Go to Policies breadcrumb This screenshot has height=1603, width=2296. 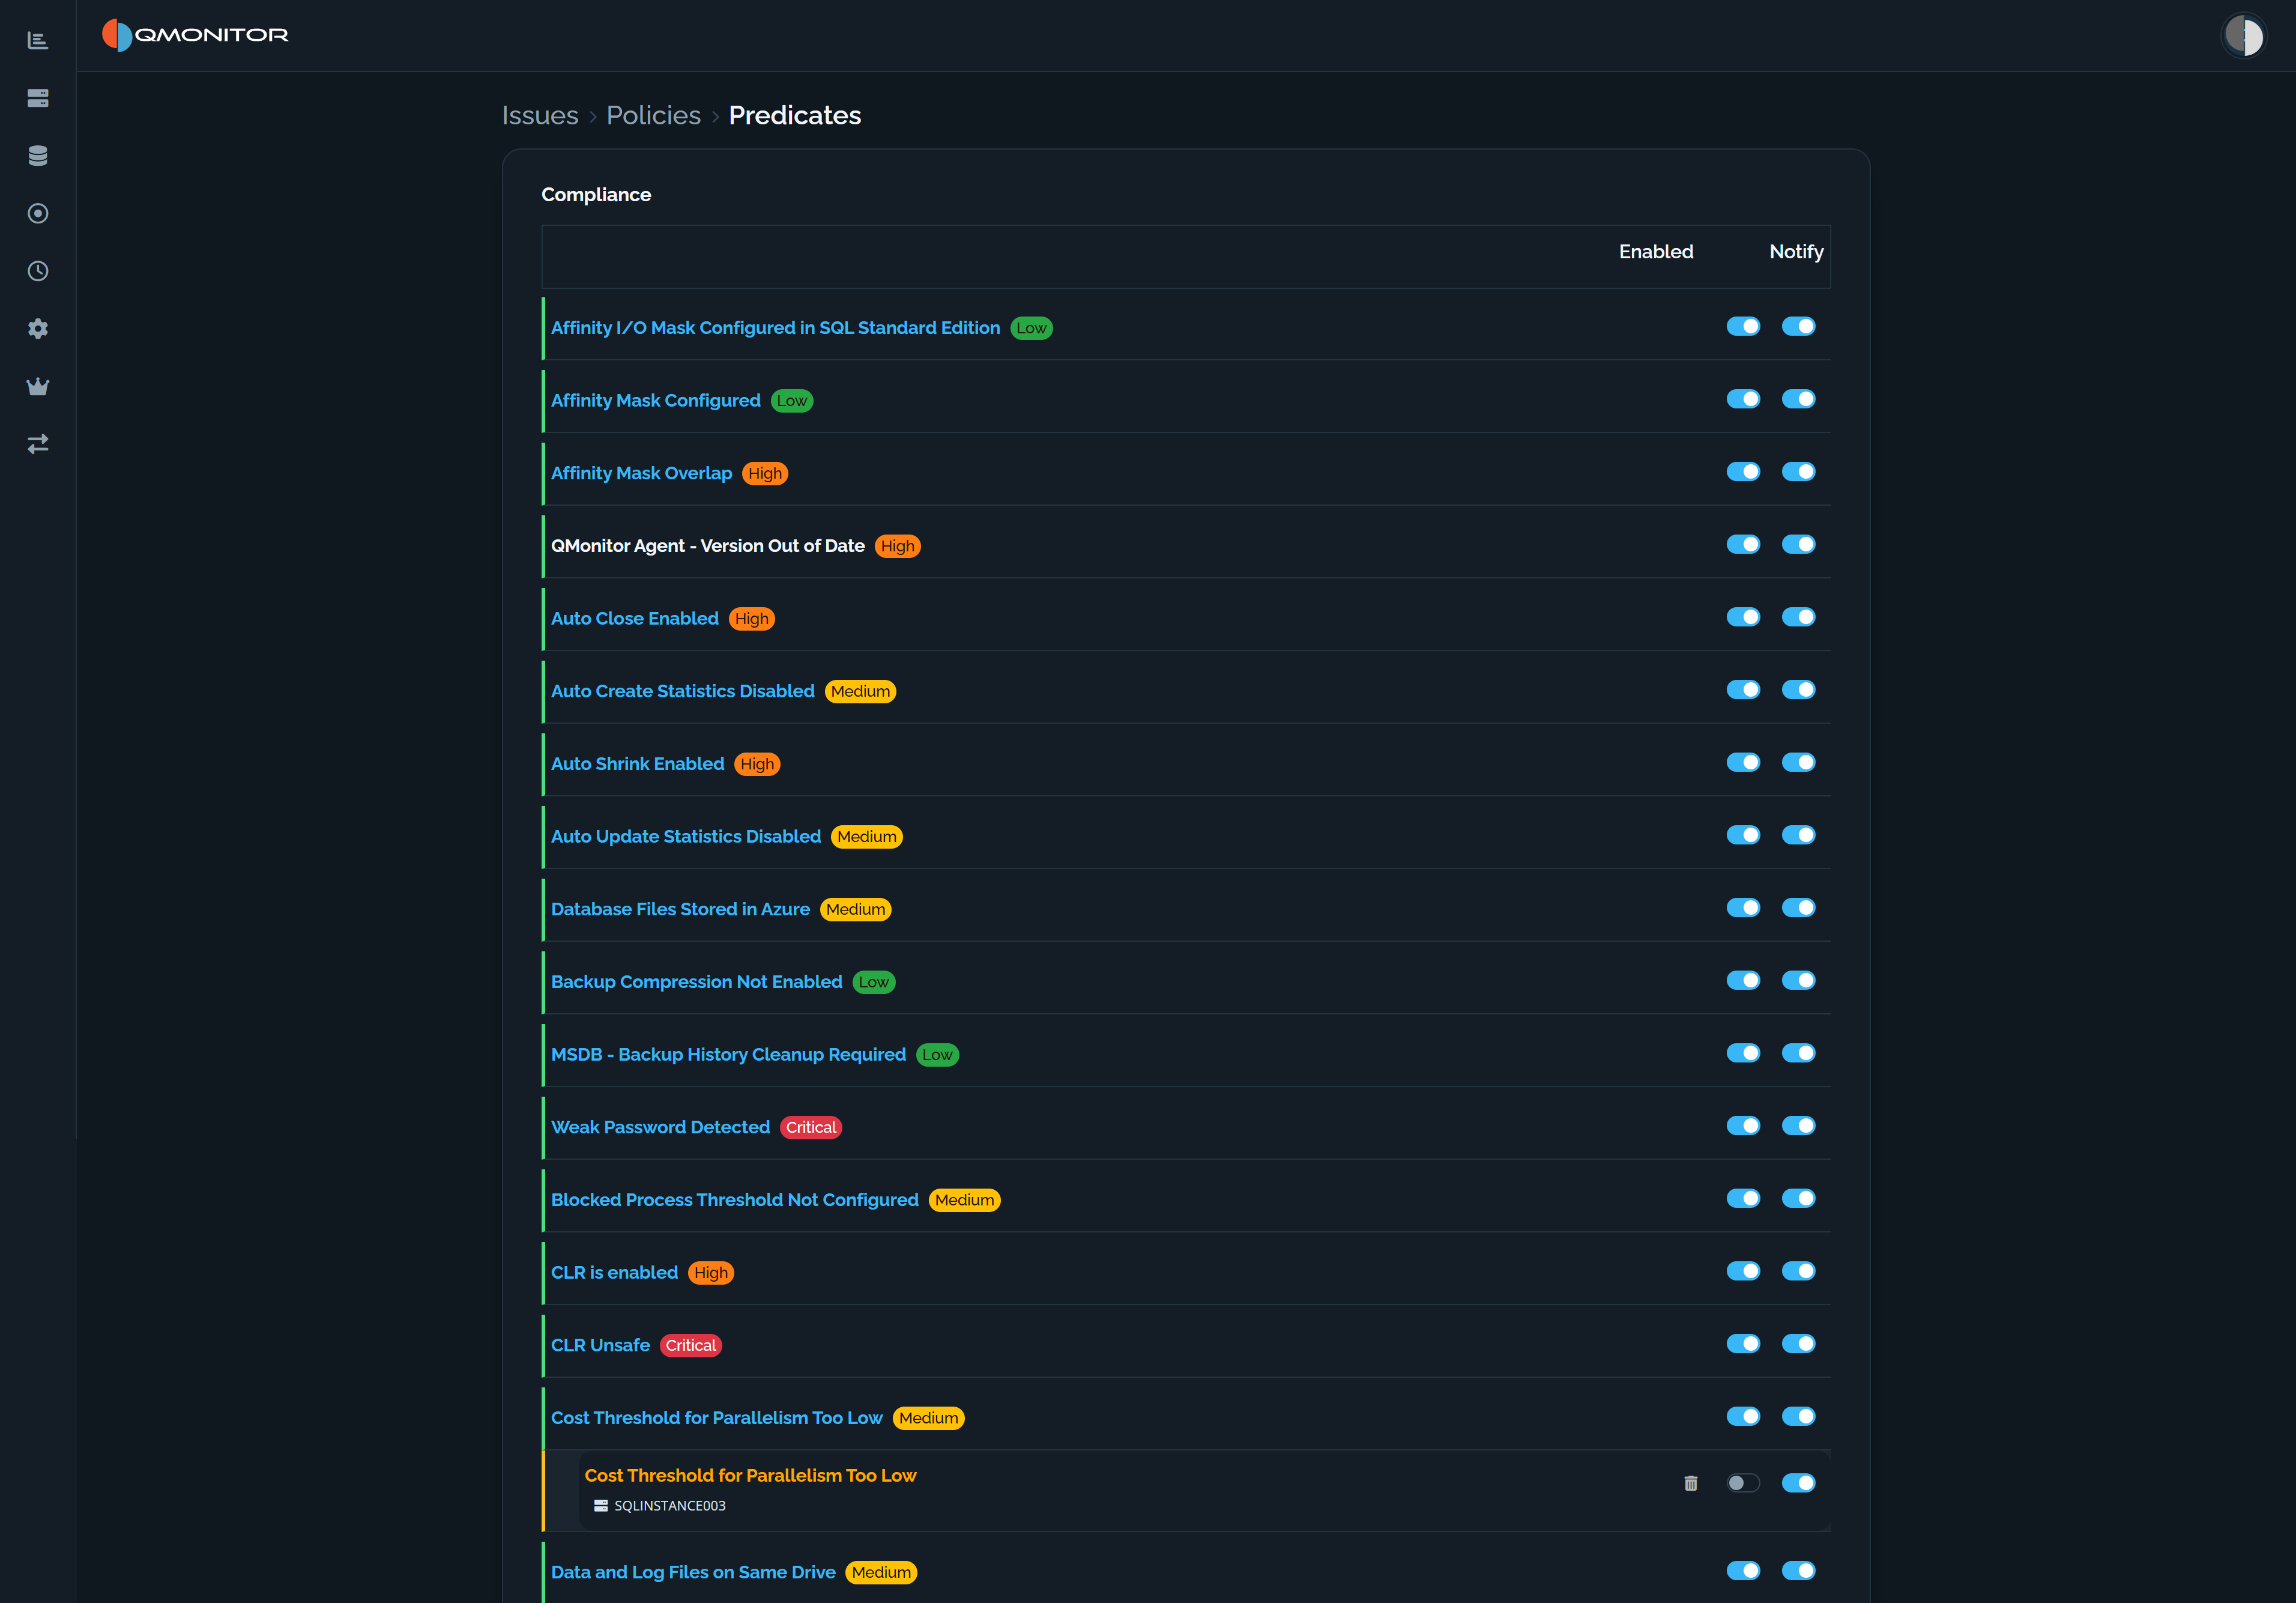(653, 116)
